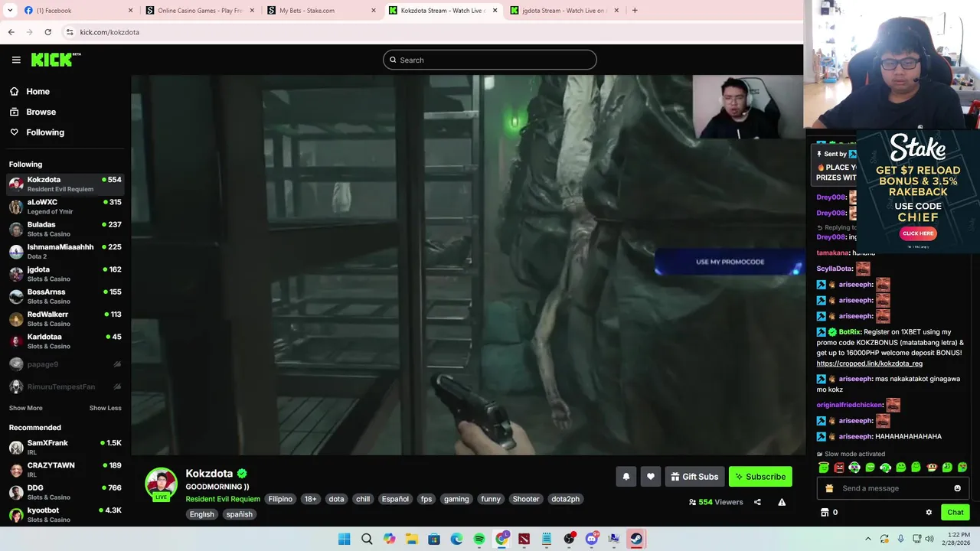
Task: Open RedWalkerr channel in sidebar
Action: click(65, 318)
